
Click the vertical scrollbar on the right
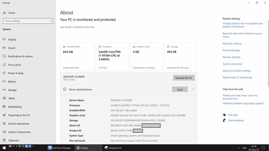click(268, 54)
